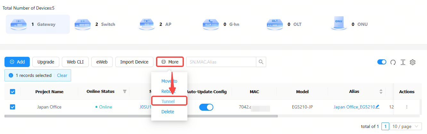
Task: Edit the Japan Office_EG5210 alias with pencil icon
Action: coord(377,107)
